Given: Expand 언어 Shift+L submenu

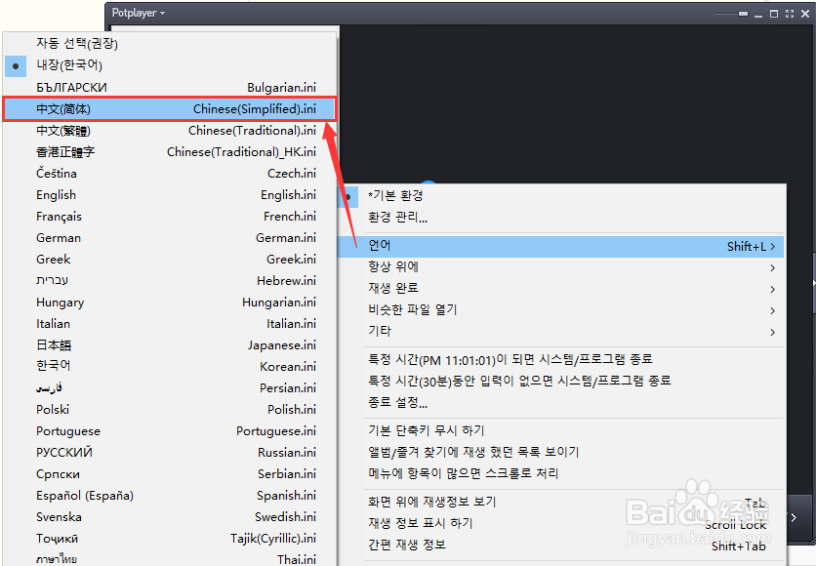Looking at the screenshot, I should pyautogui.click(x=561, y=246).
